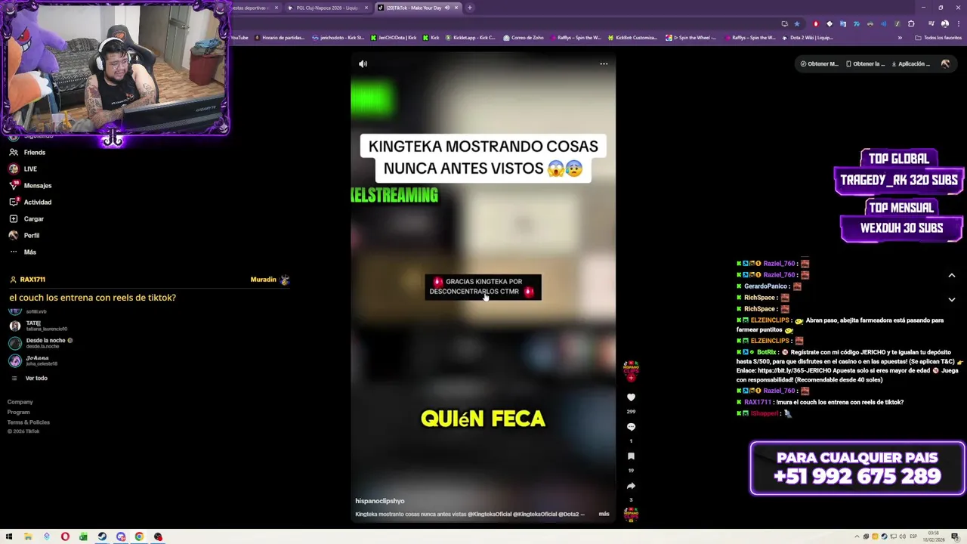
Task: Open the volume icon in system tray
Action: coord(902,536)
